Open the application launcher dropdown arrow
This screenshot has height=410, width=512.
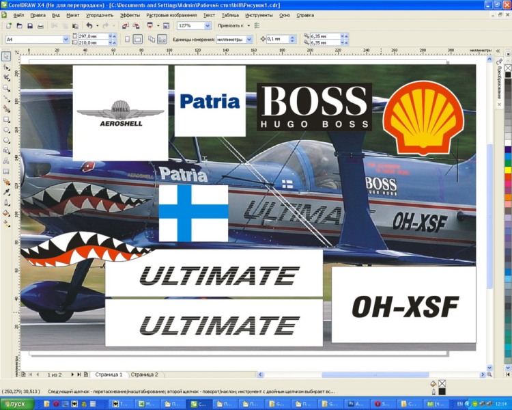[158, 26]
